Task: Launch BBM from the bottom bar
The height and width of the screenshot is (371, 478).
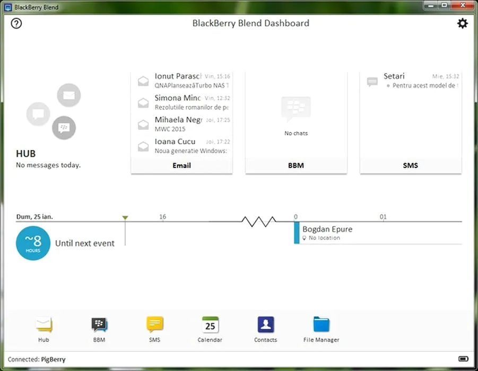Action: pos(99,325)
